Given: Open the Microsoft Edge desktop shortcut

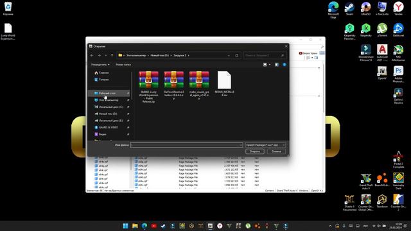Looking at the screenshot, I should (x=333, y=10).
